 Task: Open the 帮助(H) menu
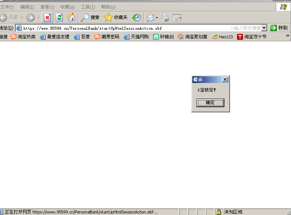click(108, 7)
